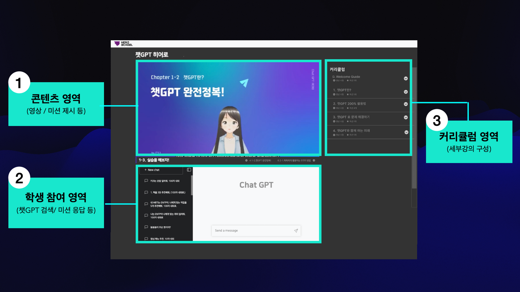Click the next lesson arrow icon
Screen dimensions: 520x292
click(314, 161)
